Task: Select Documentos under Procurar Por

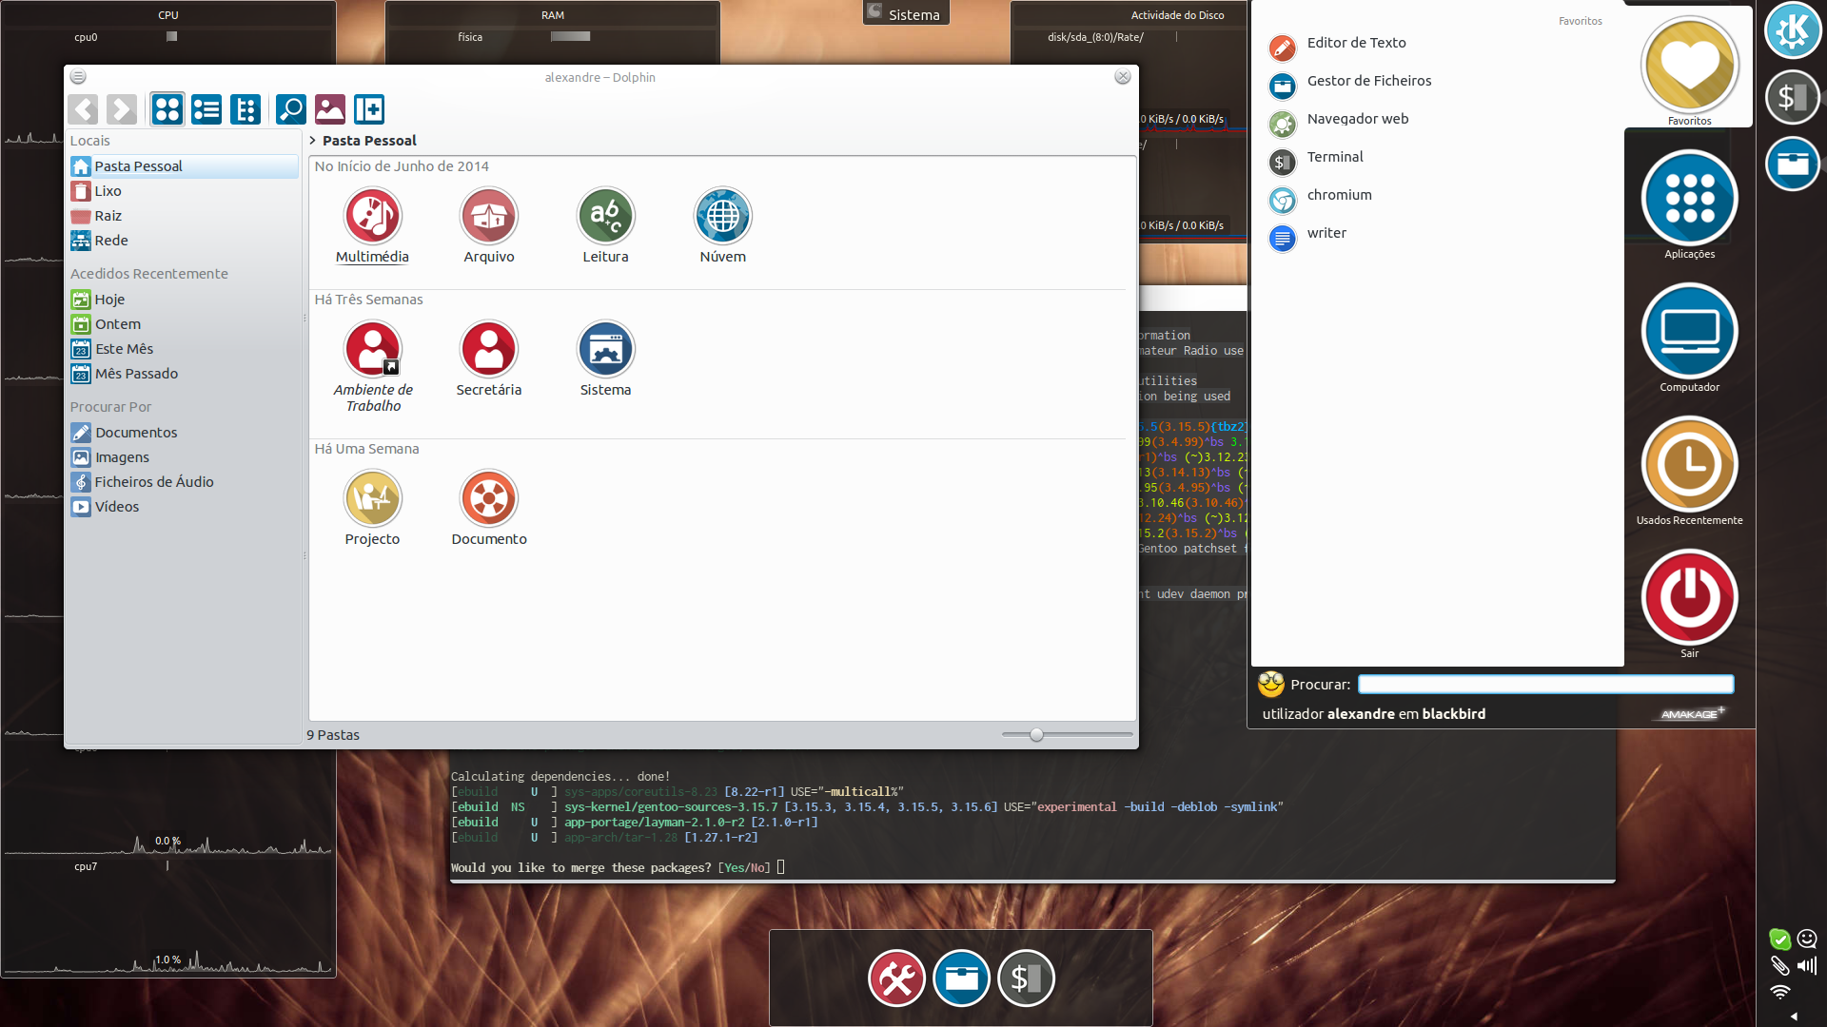Action: [135, 433]
